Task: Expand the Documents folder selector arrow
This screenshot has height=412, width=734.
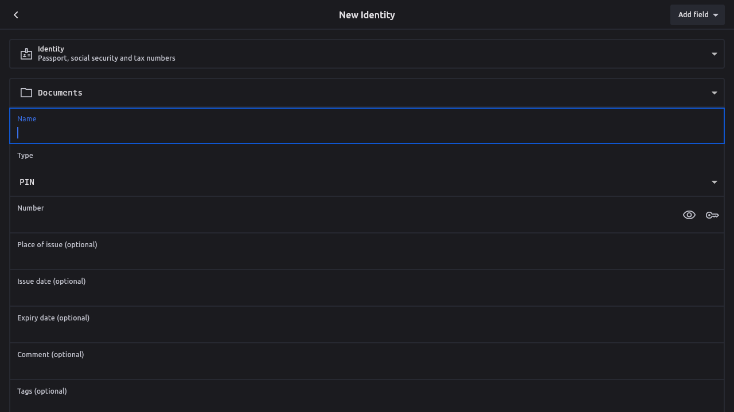Action: [x=715, y=93]
